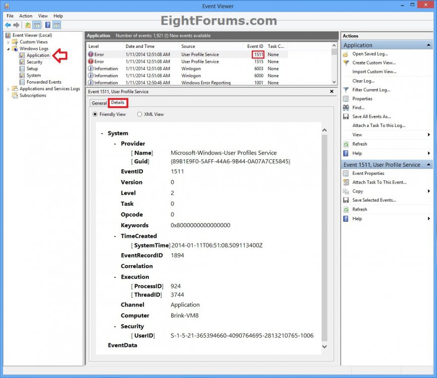This screenshot has width=437, height=378.
Task: Click the Back arrow toolbar icon
Action: tap(8, 25)
